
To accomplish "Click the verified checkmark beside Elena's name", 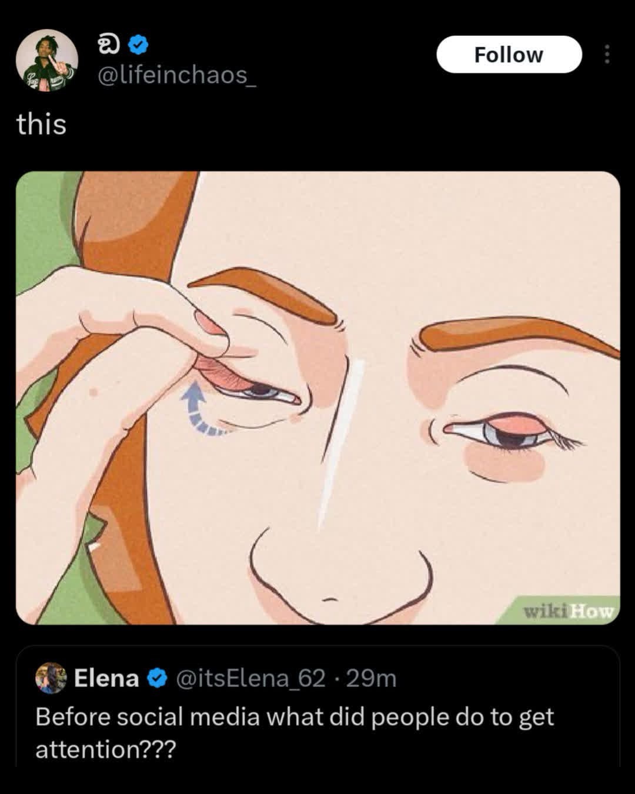I will tap(155, 678).
